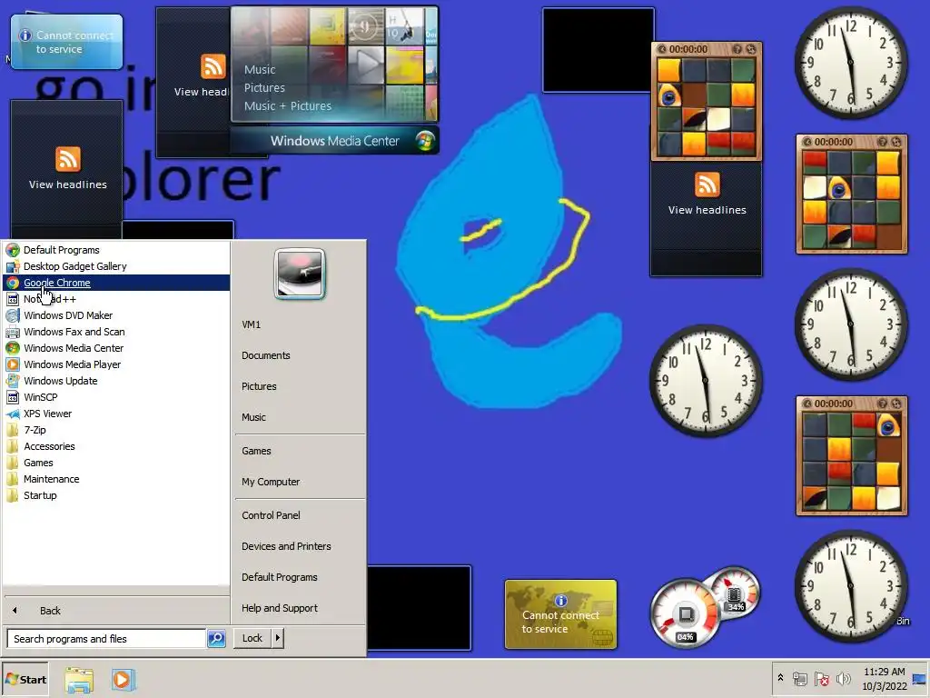The image size is (930, 698).
Task: Expand the Accessories folder
Action: pos(116,446)
